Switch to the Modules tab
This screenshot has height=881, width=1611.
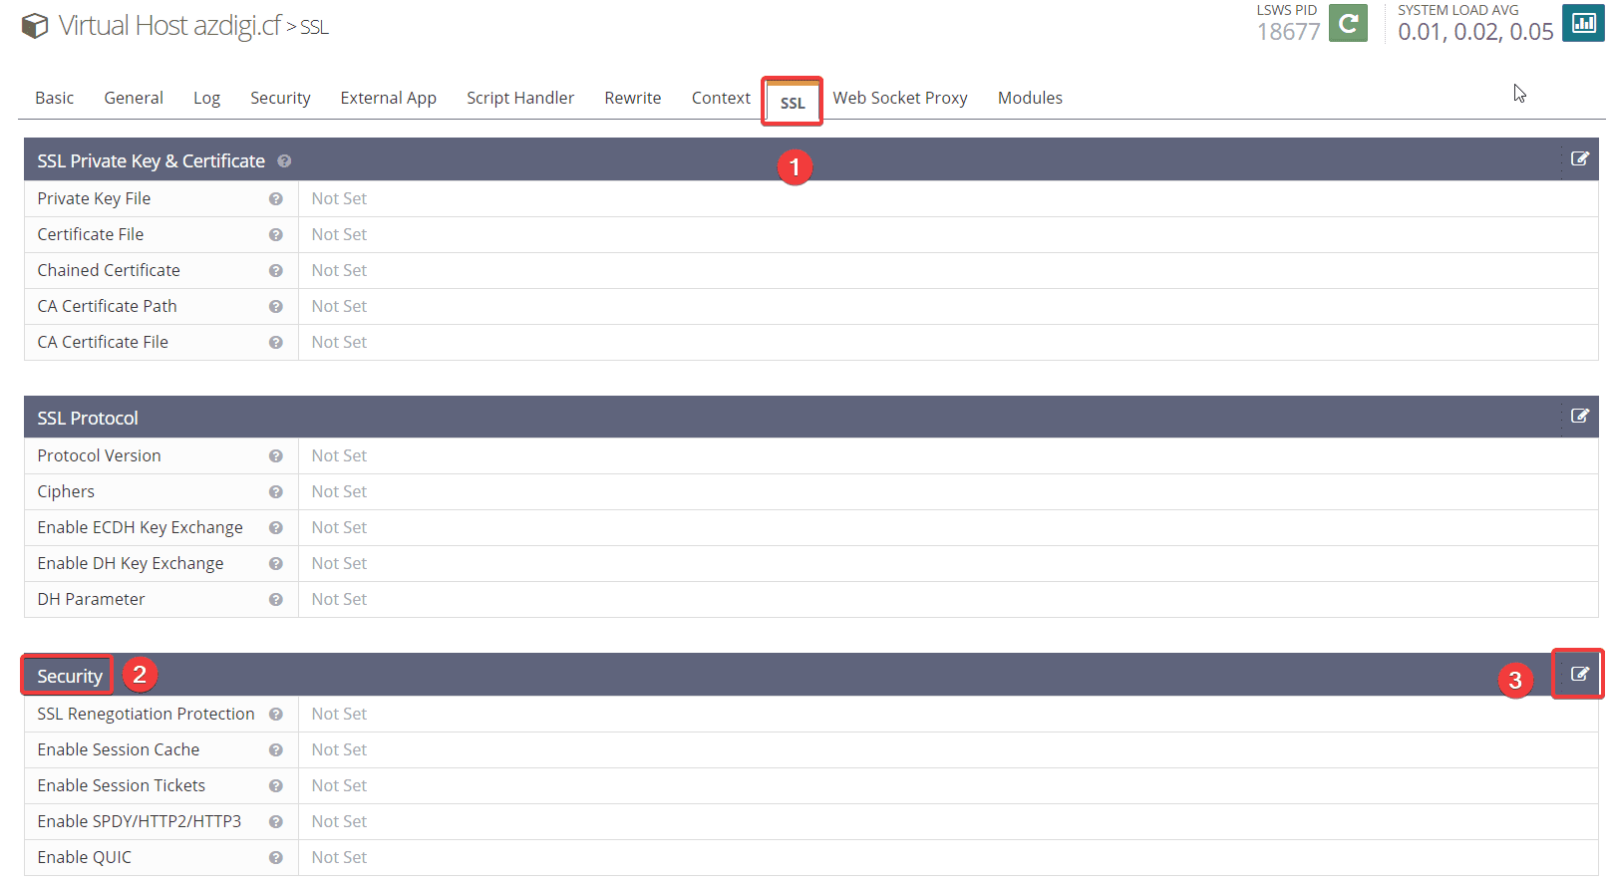[1030, 98]
